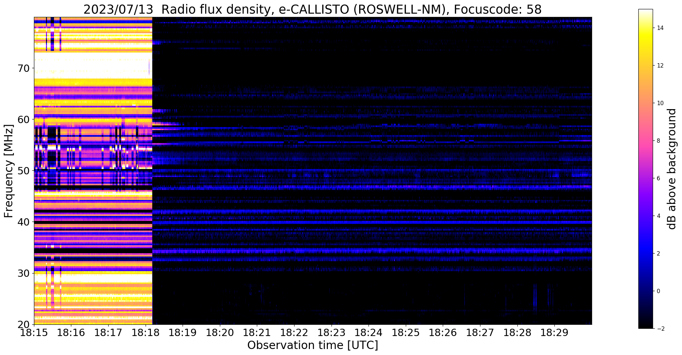Click the 18:18 time tick label
This screenshot has height=355, width=682.
[146, 332]
